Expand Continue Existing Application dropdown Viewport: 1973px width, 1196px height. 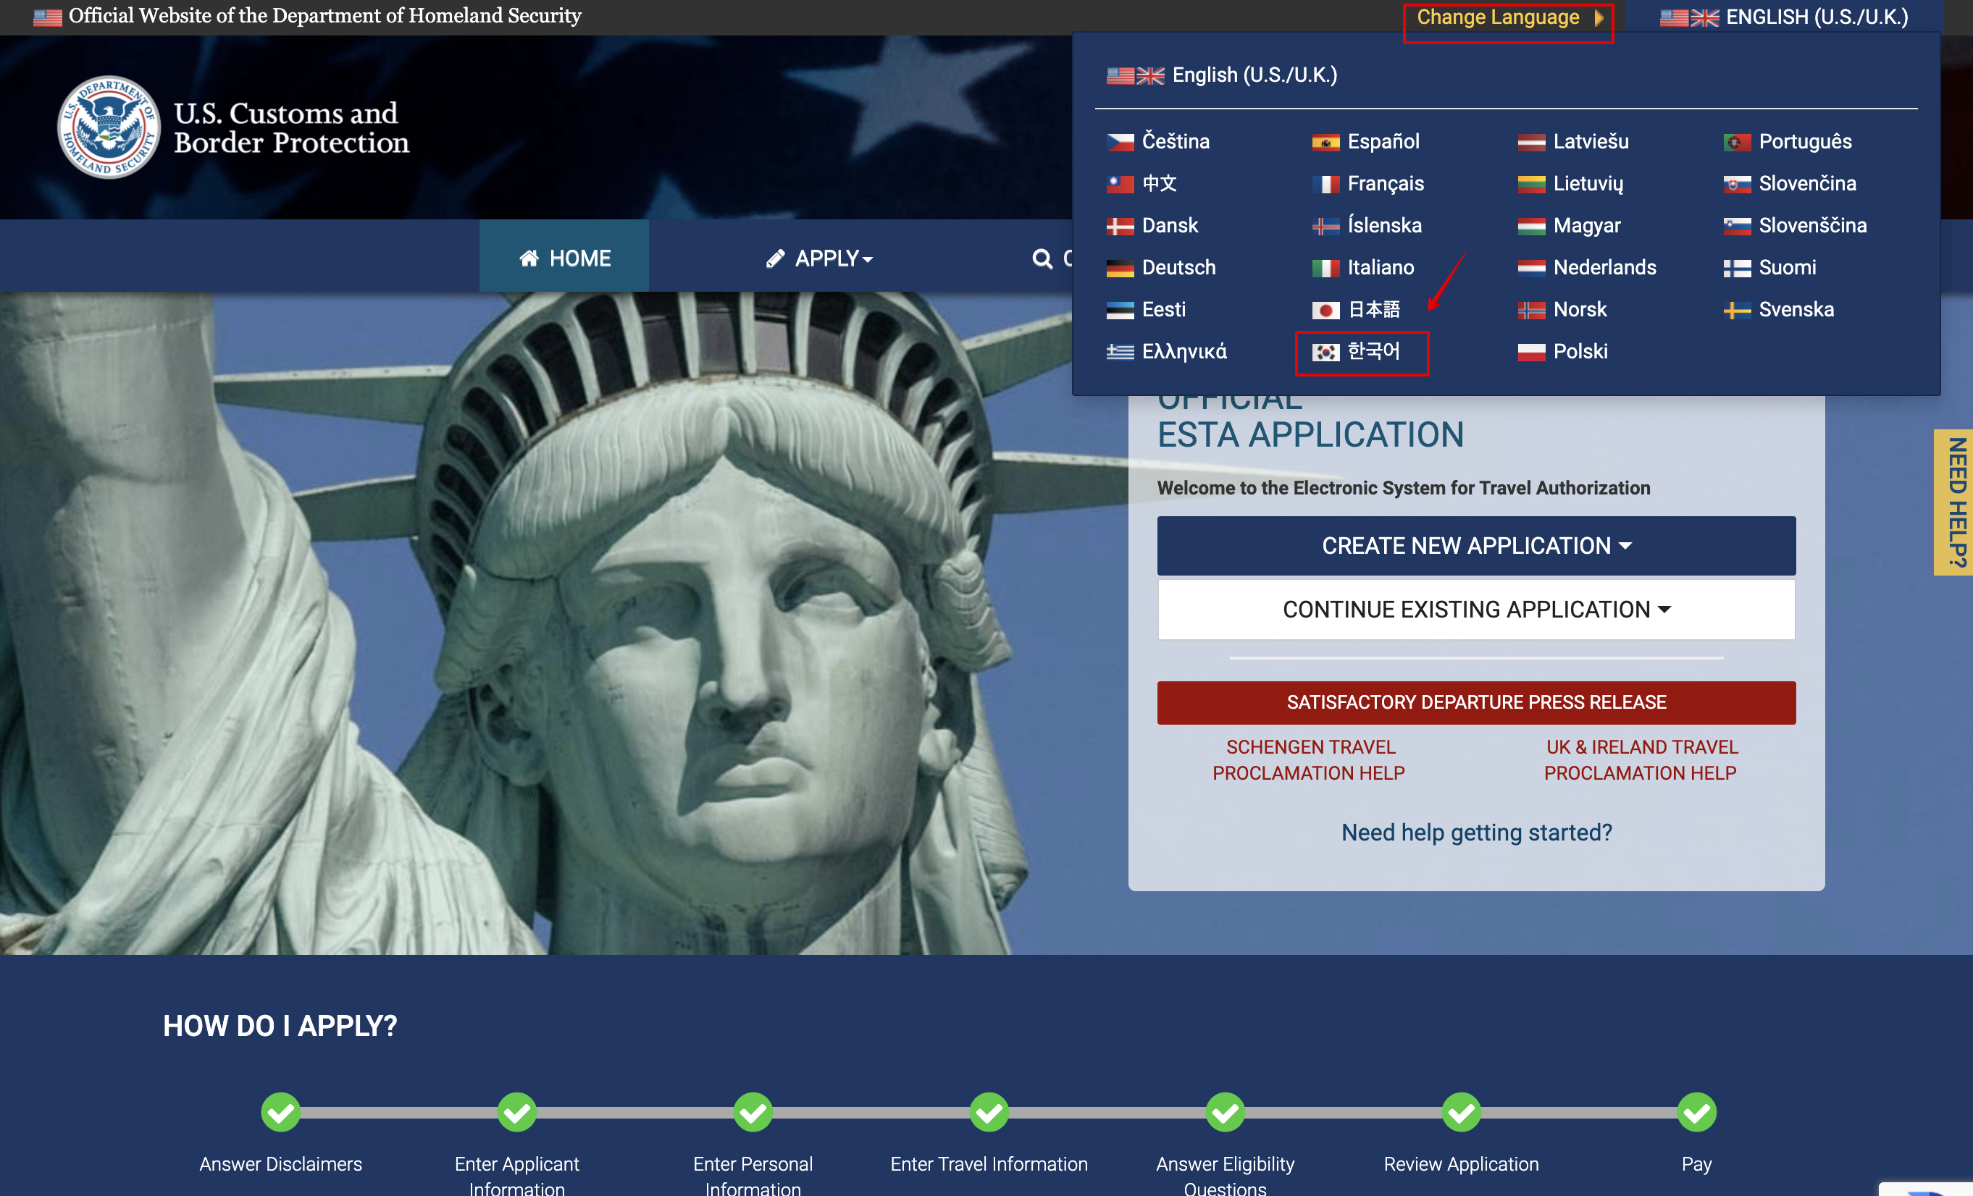[1475, 609]
